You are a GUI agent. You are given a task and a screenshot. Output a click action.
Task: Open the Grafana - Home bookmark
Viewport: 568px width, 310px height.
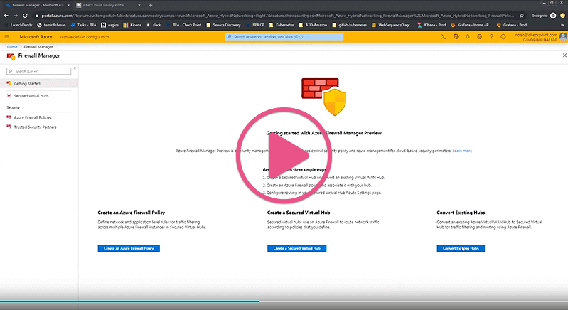[x=471, y=25]
